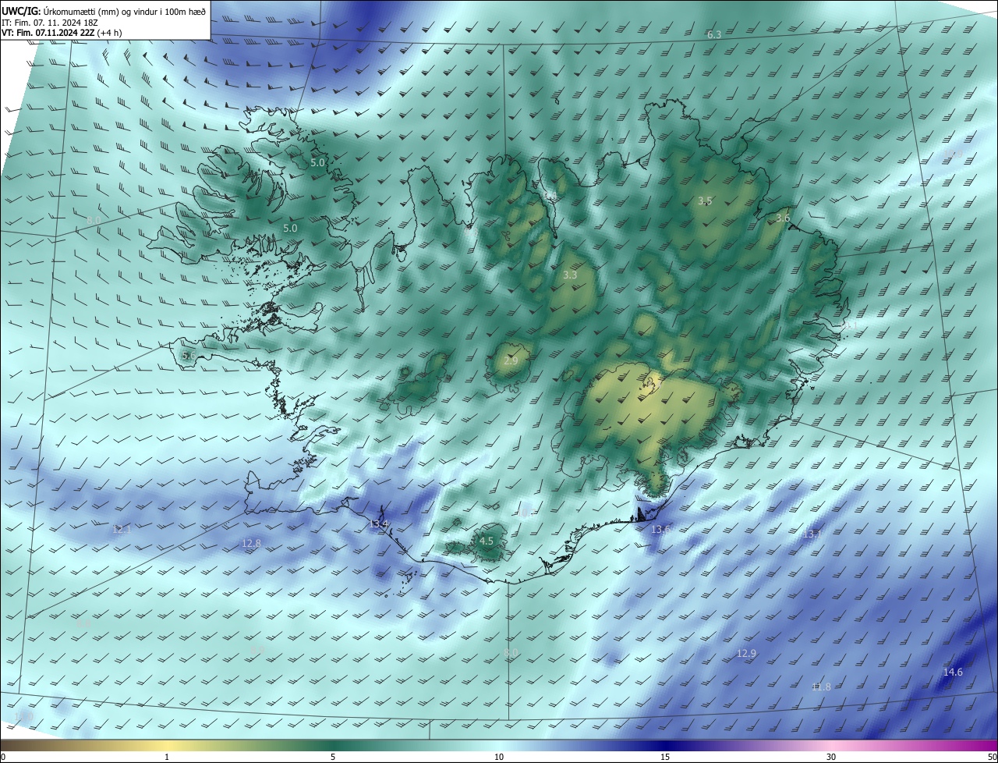
Task: Click the 3.3 value label on the map
Action: coord(570,275)
